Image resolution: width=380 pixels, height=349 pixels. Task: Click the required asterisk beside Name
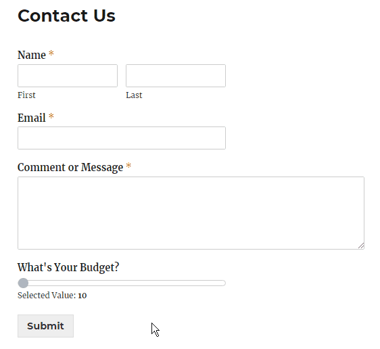point(51,53)
